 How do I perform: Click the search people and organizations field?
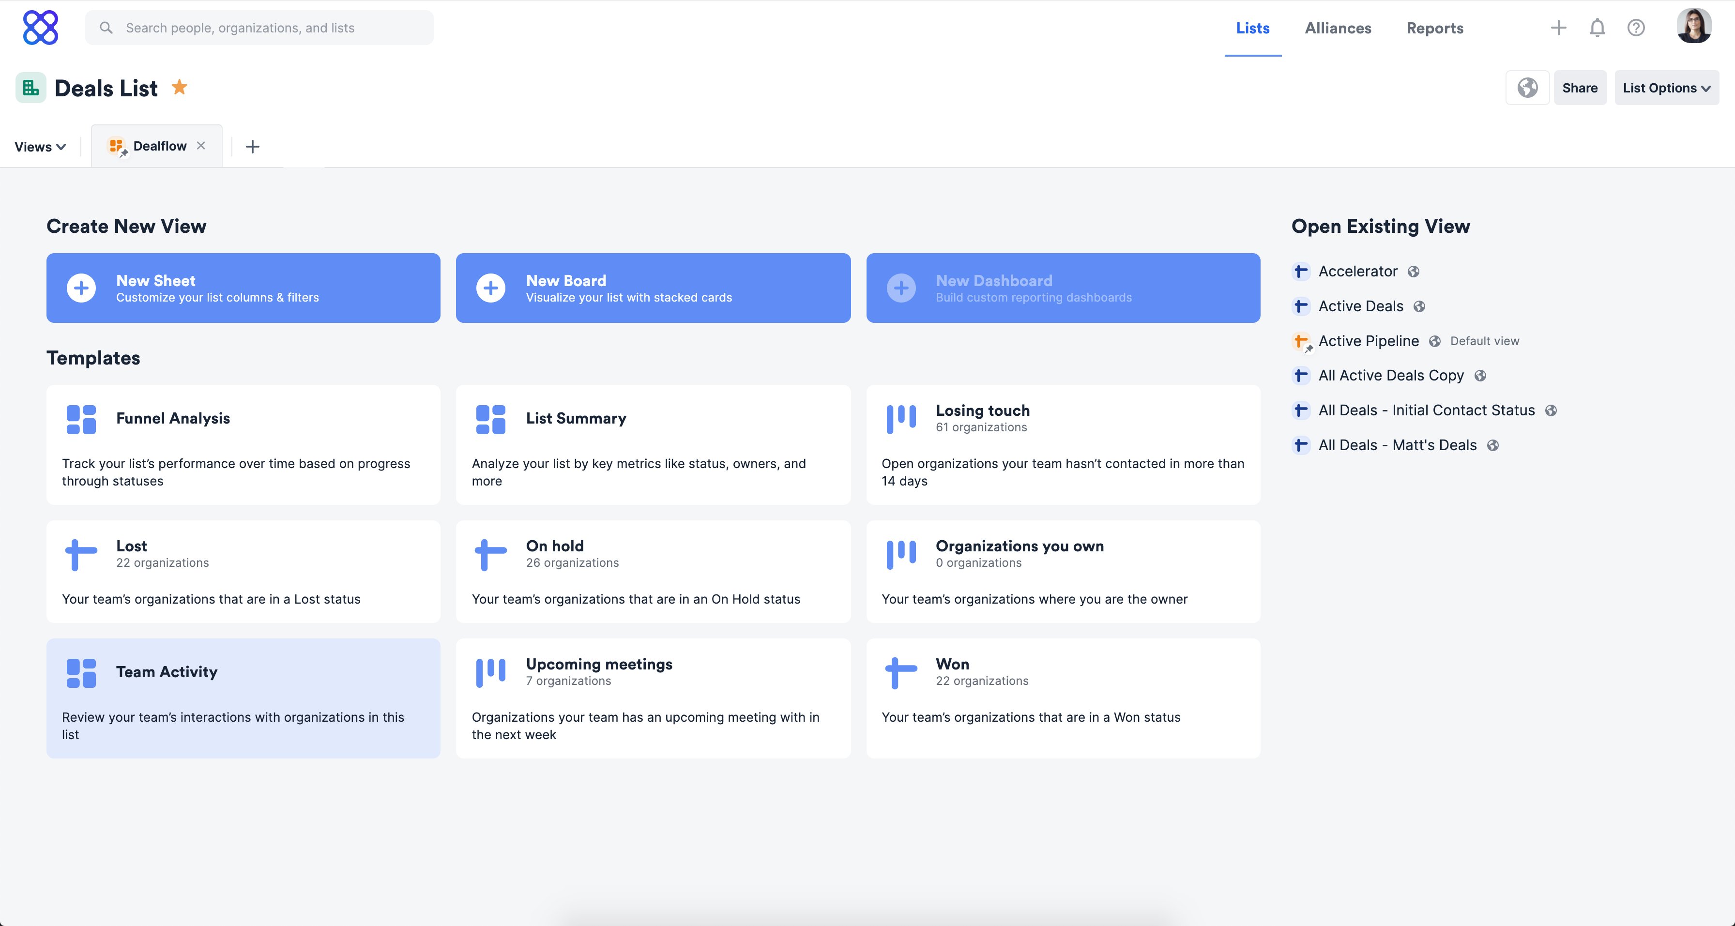click(x=259, y=28)
